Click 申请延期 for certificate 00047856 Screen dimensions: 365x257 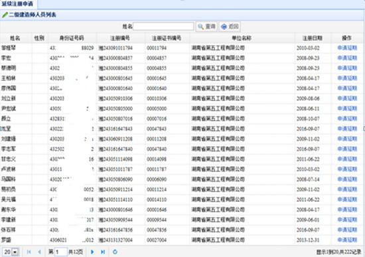point(347,230)
